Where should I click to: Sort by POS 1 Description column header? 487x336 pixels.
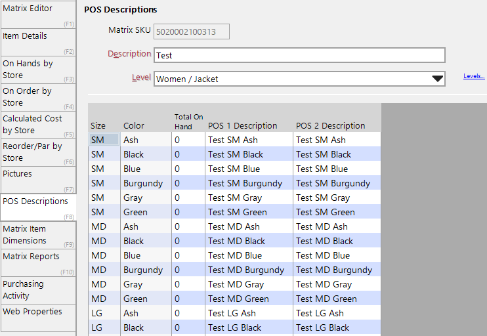coord(243,126)
